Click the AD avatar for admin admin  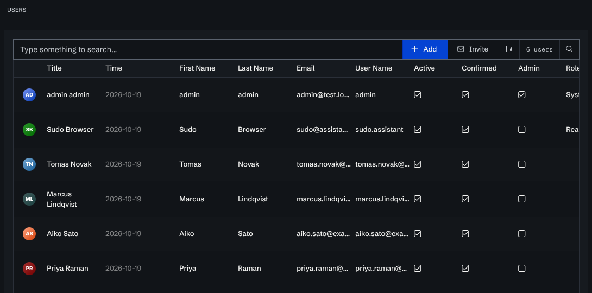(x=29, y=94)
